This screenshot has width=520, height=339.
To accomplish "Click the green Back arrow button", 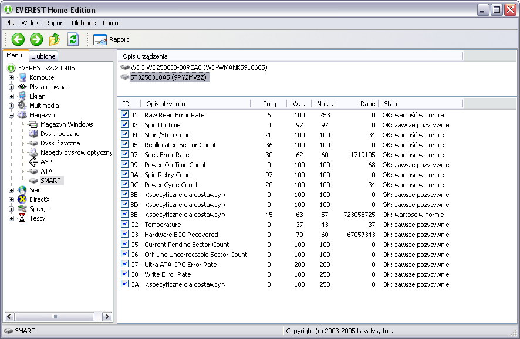I will click(18, 39).
